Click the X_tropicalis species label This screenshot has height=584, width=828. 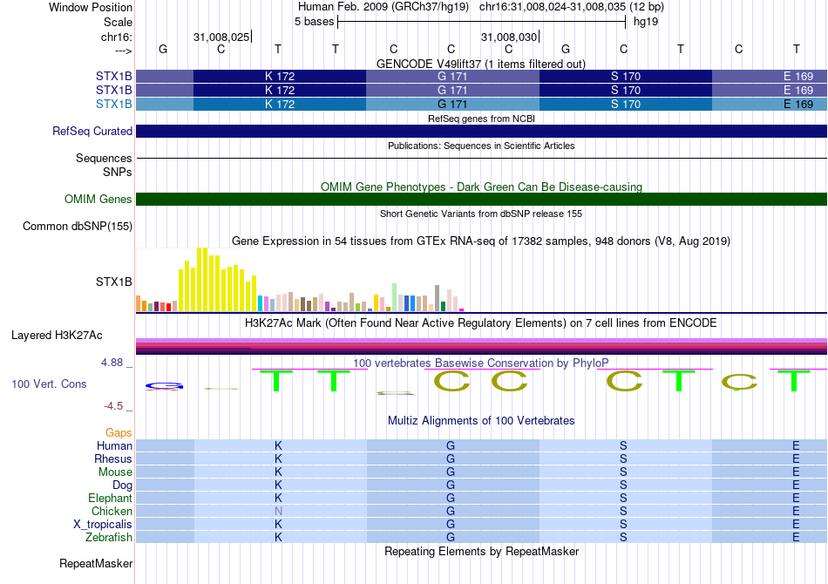(103, 525)
